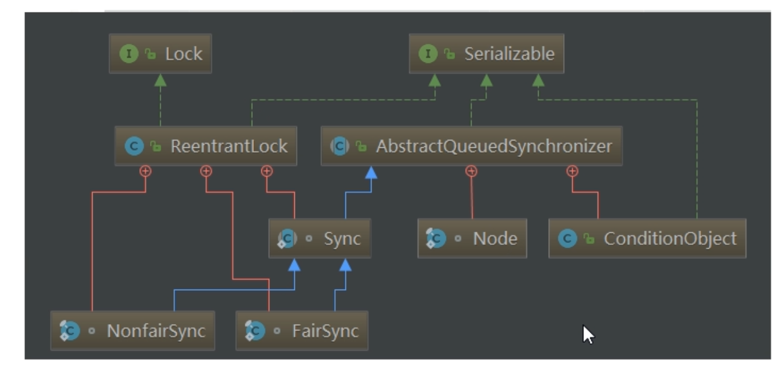Click the leftmost red plus marker under ReentrantLock
The width and height of the screenshot is (780, 374).
(145, 171)
